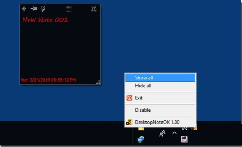
Task: Click the grid app icon in tray
Action: [x=184, y=139]
